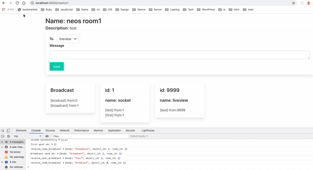Click the console Filter input field
This screenshot has height=170, width=313.
point(90,136)
